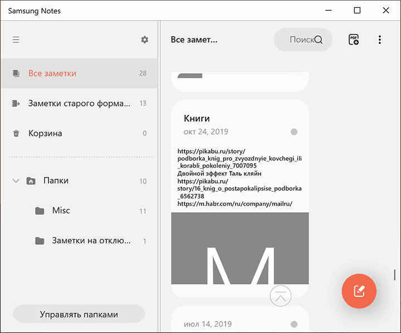The image size is (401, 333).
Task: Open settings via the gear icon
Action: [x=145, y=40]
